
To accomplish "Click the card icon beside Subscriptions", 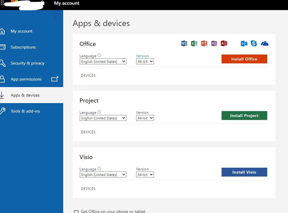I will (x=3, y=47).
